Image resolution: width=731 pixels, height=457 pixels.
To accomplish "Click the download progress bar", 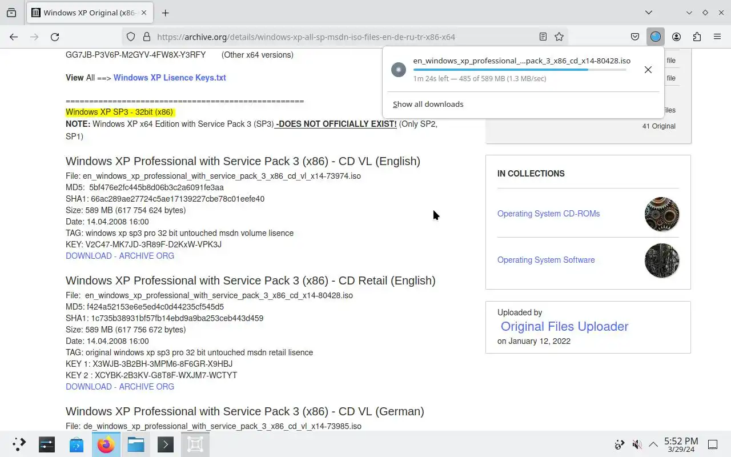I will point(520,70).
